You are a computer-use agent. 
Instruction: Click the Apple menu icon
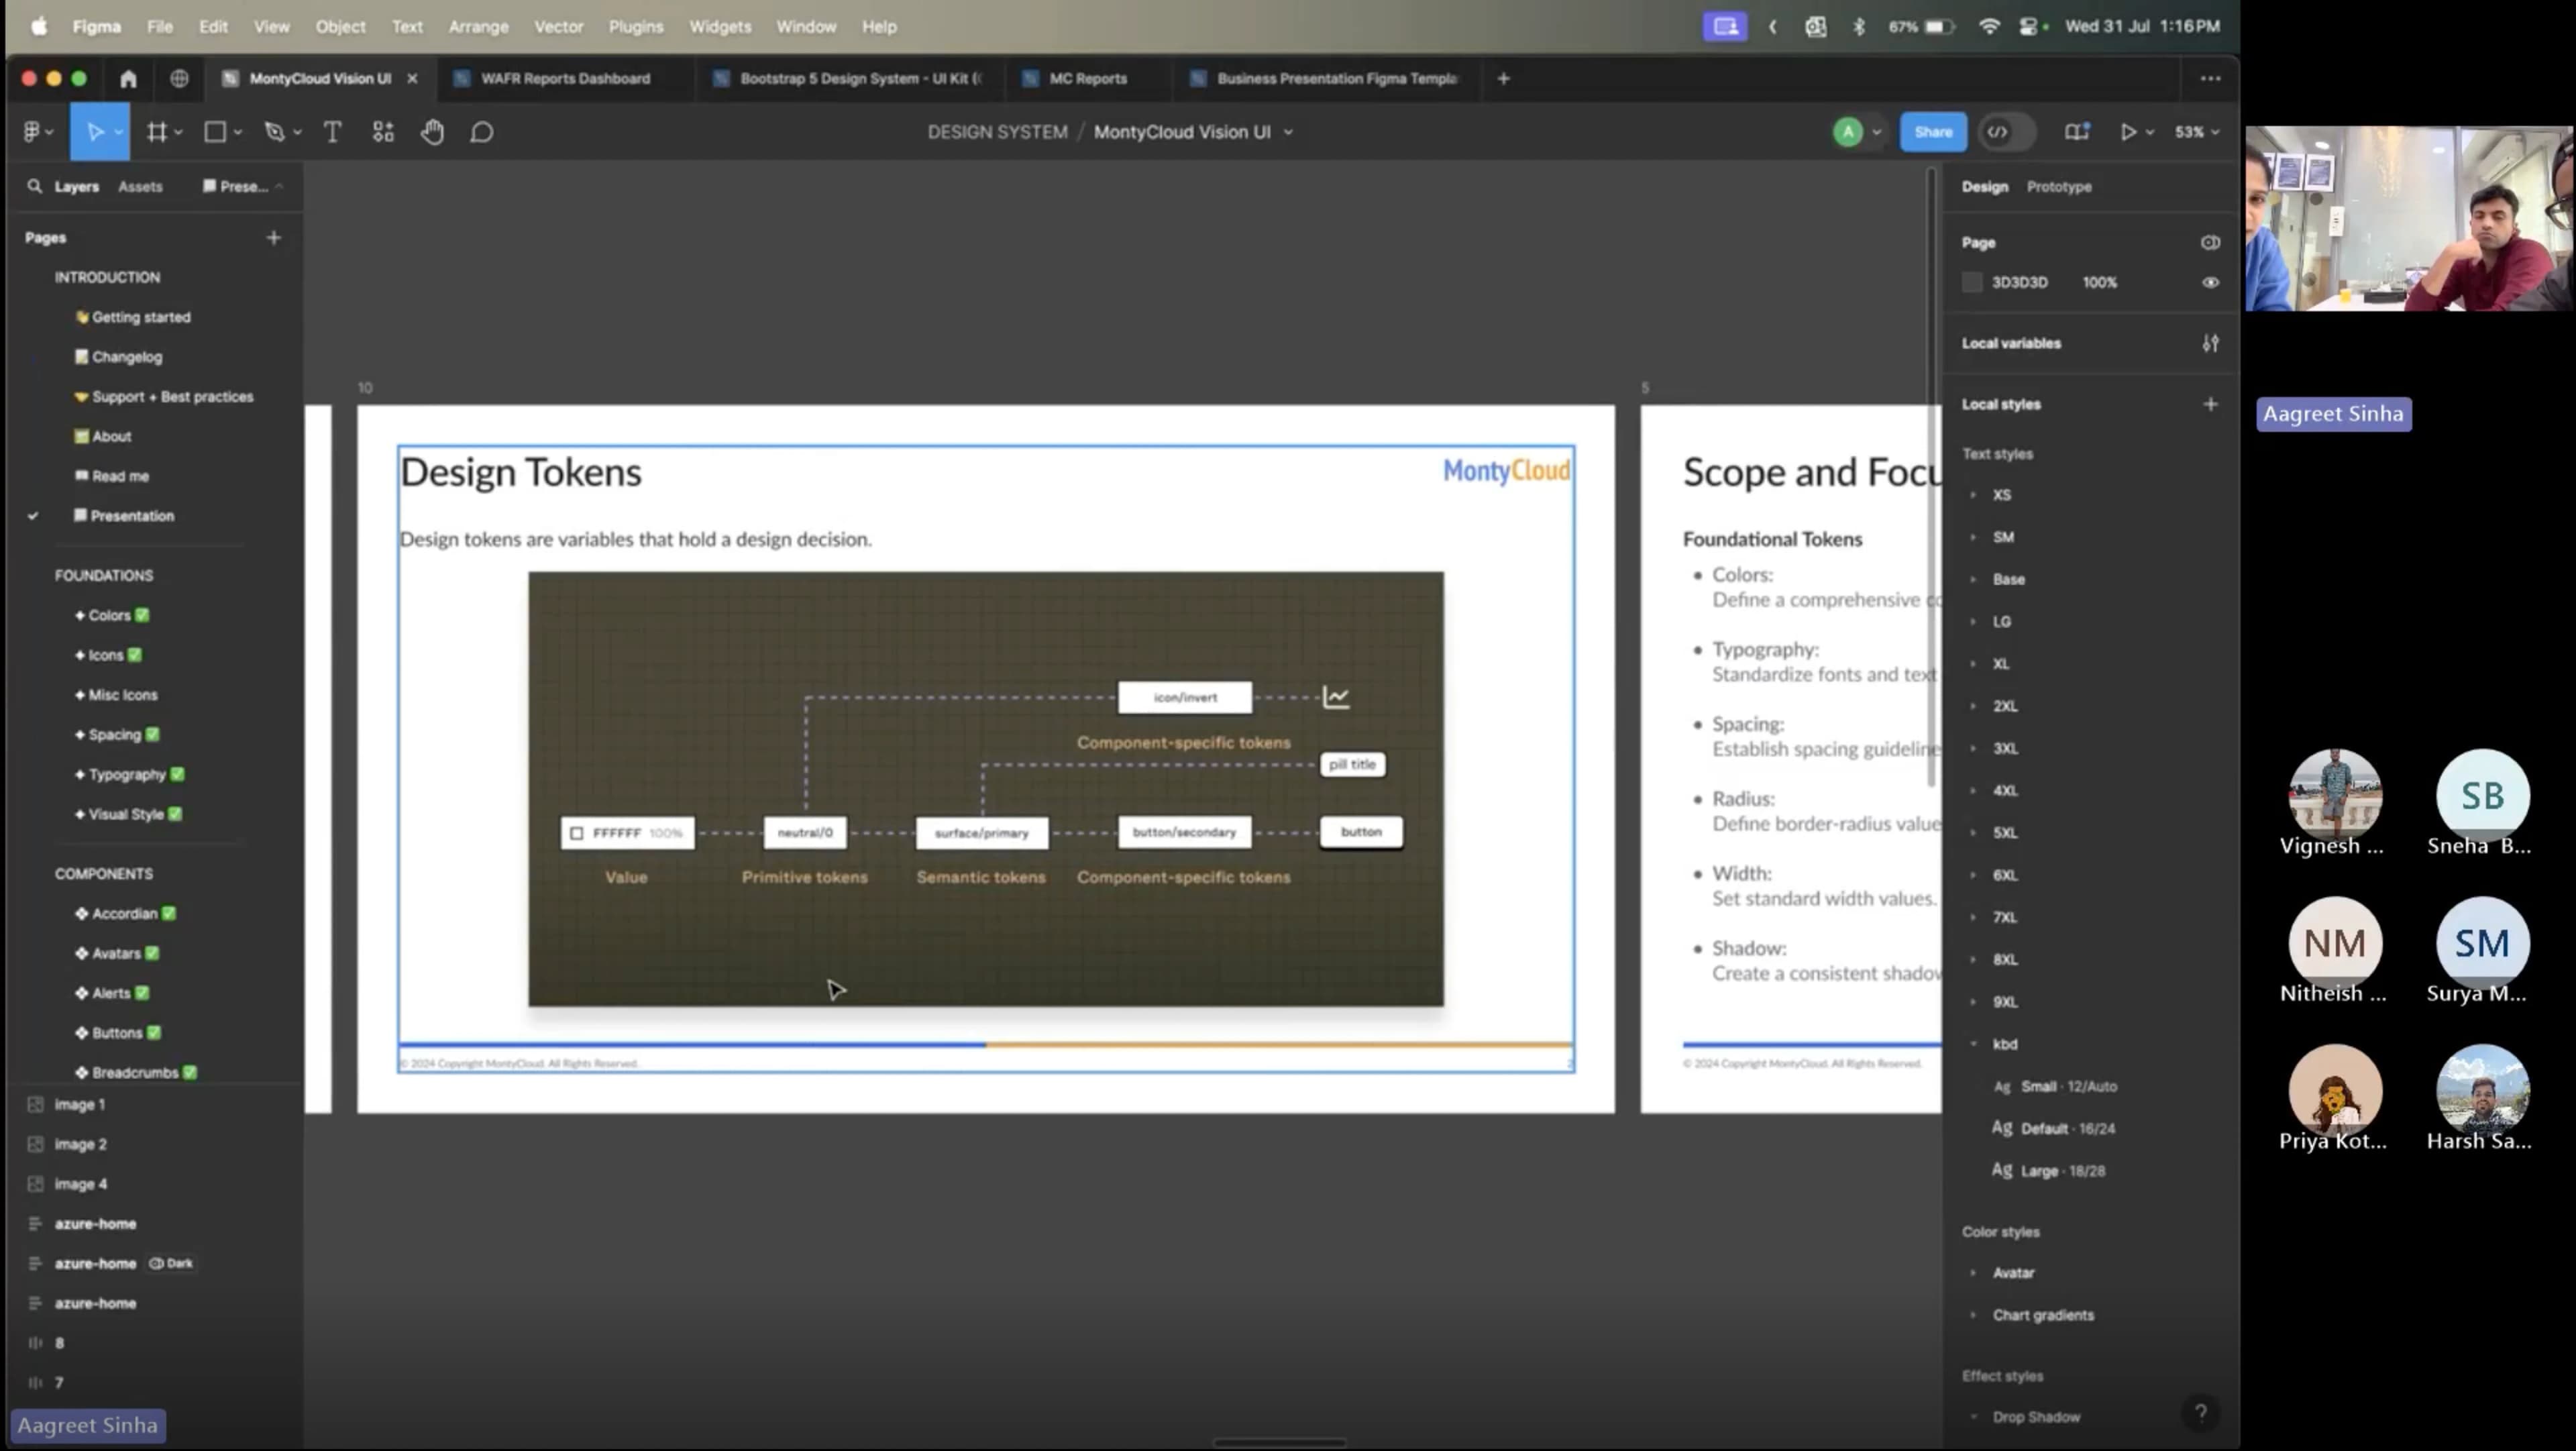(39, 27)
